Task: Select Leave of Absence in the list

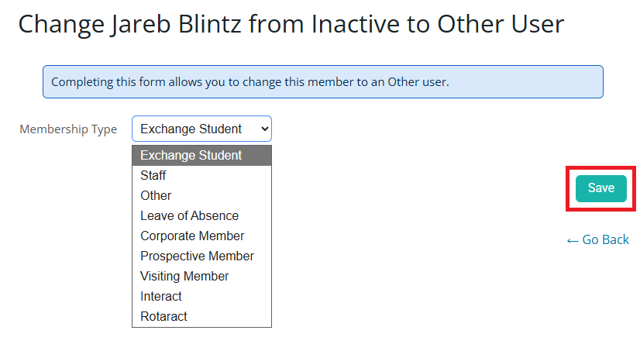Action: coord(189,215)
